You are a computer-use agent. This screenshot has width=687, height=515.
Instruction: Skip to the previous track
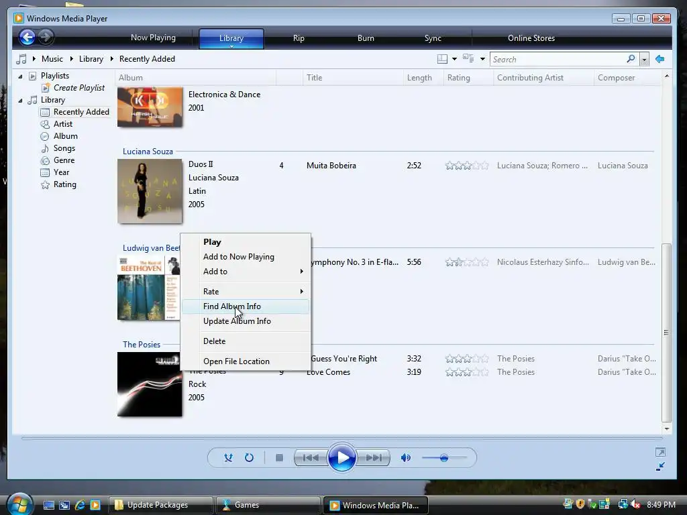click(x=311, y=457)
